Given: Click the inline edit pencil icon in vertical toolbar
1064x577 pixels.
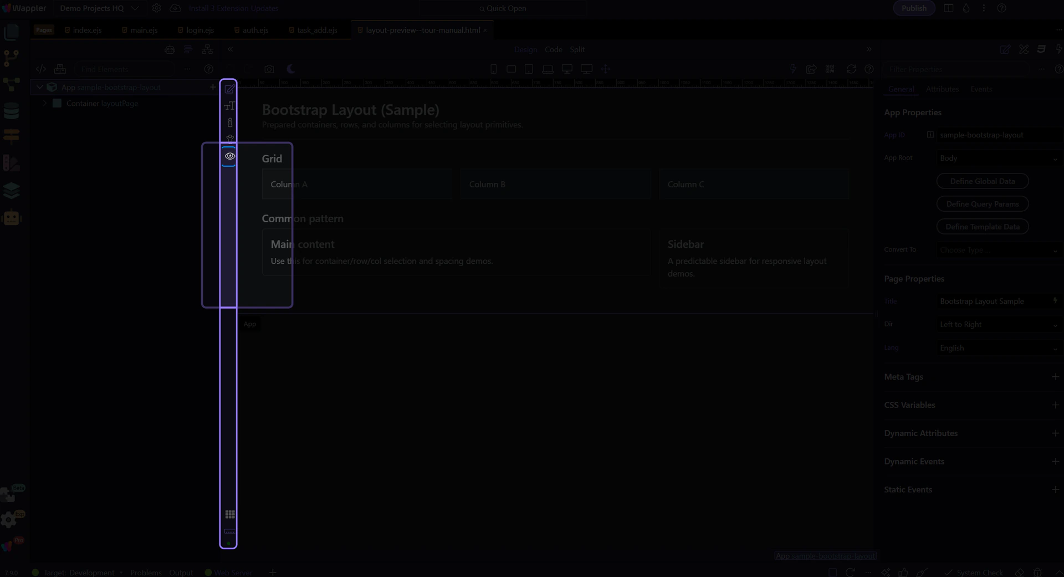Looking at the screenshot, I should click(229, 89).
